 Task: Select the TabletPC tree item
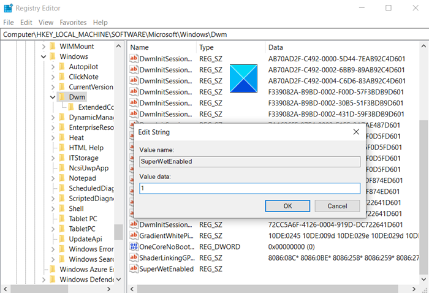tap(82, 229)
